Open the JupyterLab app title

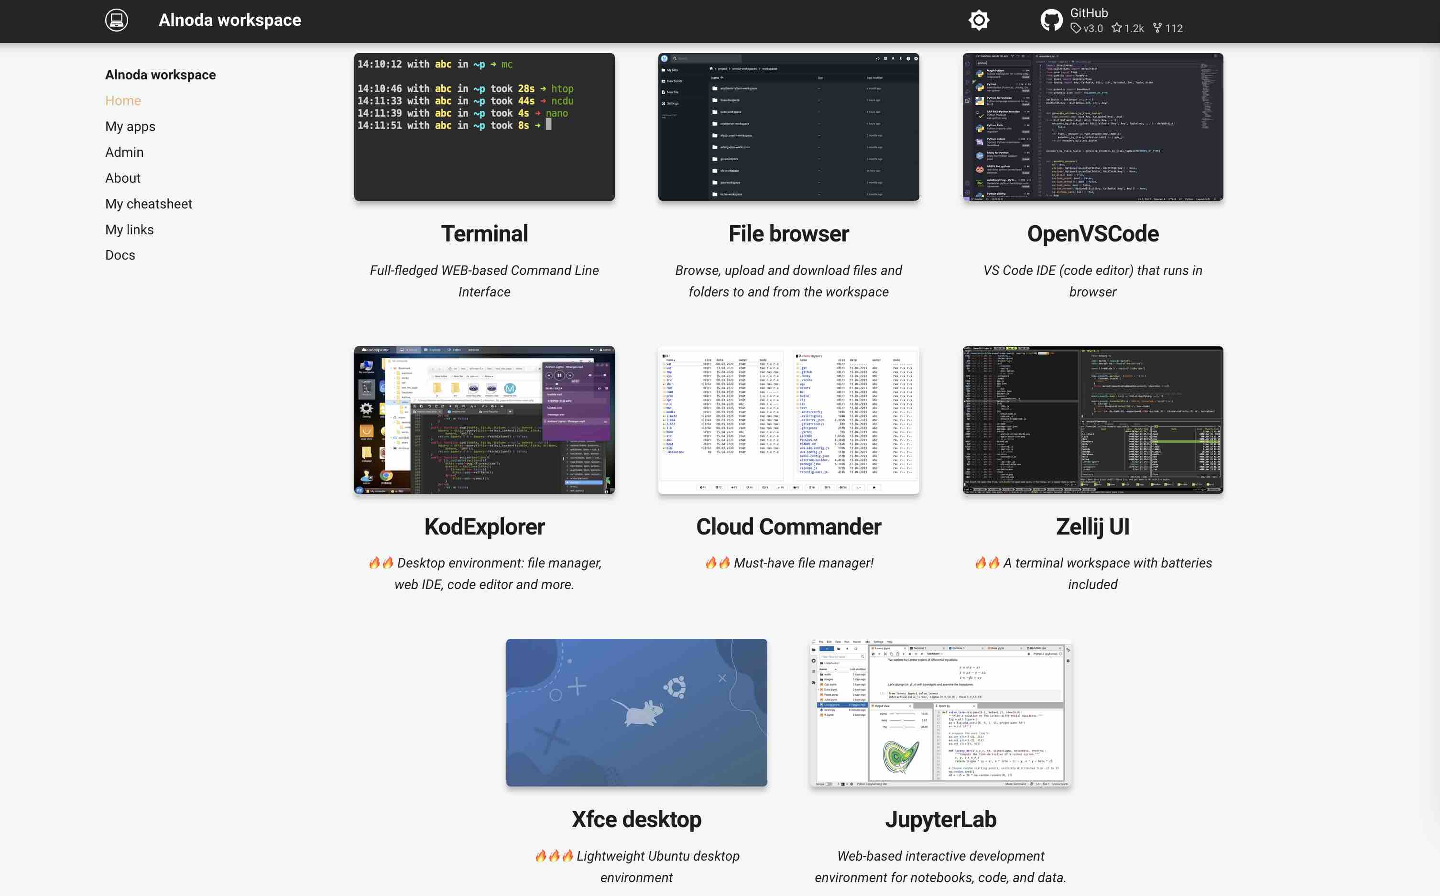pyautogui.click(x=940, y=820)
